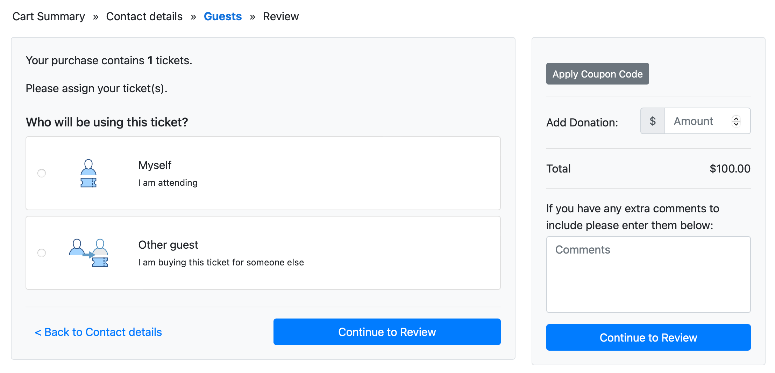The height and width of the screenshot is (373, 775).
Task: Click Continue to Review below the Comments box
Action: pyautogui.click(x=648, y=337)
